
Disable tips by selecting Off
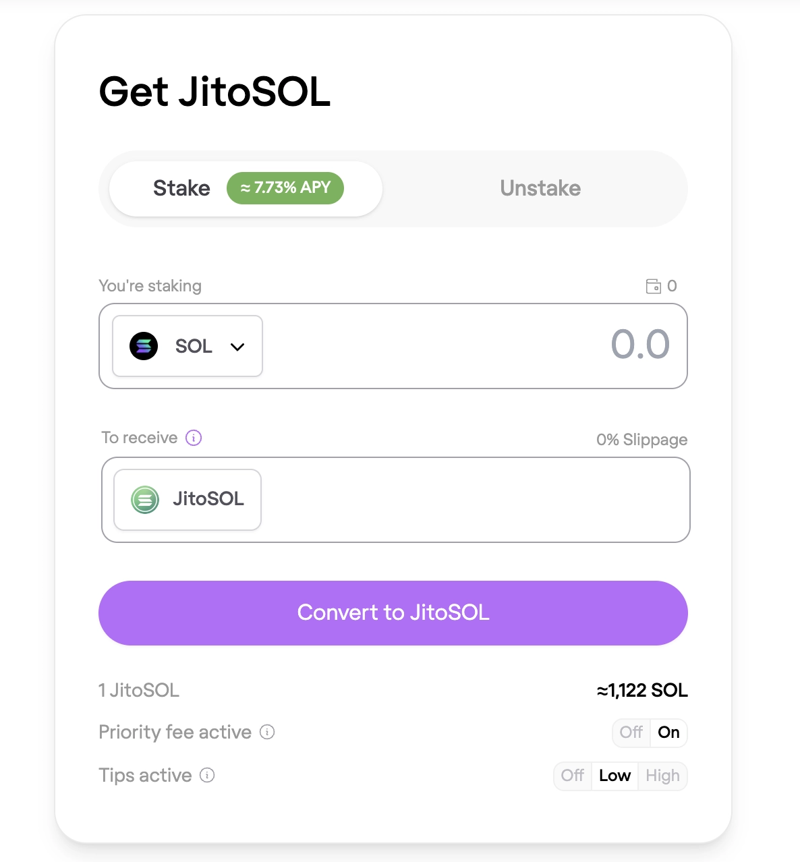(x=572, y=776)
